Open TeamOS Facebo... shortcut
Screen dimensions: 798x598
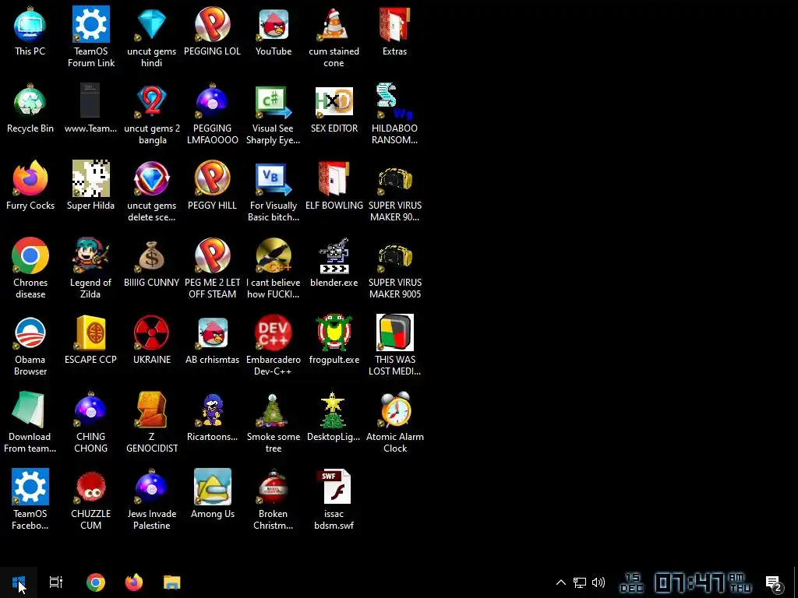30,501
